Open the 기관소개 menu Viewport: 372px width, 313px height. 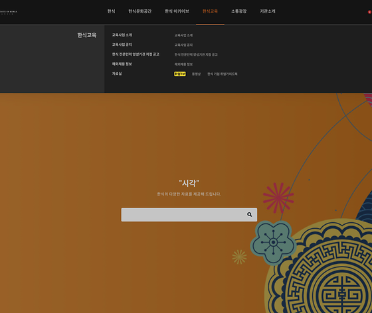coord(268,11)
